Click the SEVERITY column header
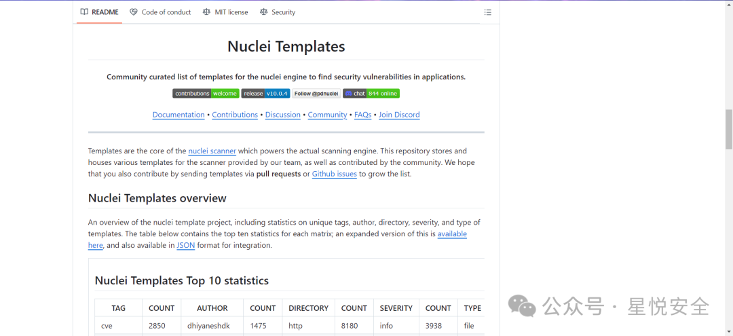 [396, 308]
